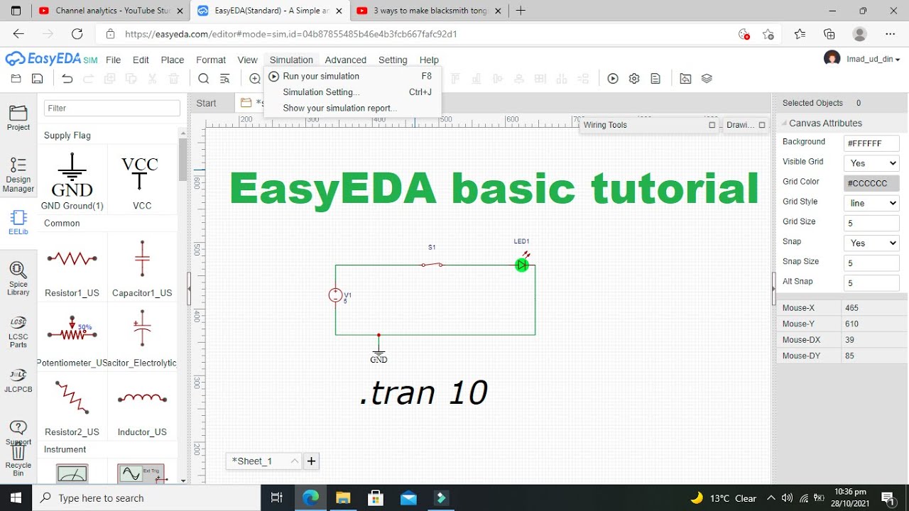Screen dimensions: 909x511
Task: Open the layers stack toolbar icon
Action: [707, 79]
